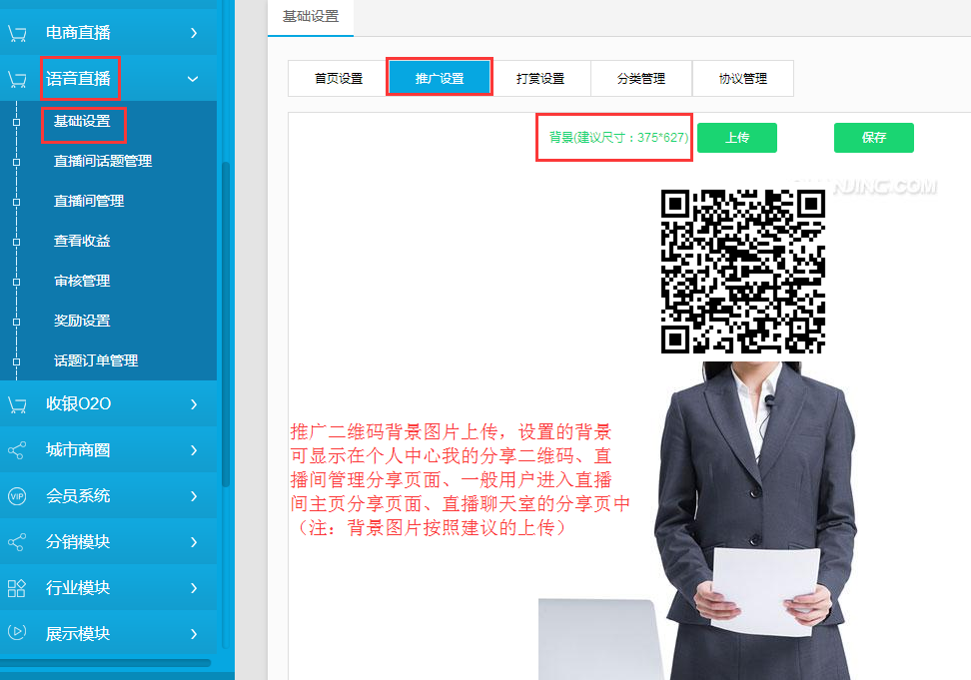Open 奖励设置 submenu item
Screen dimensions: 971x680
click(82, 322)
